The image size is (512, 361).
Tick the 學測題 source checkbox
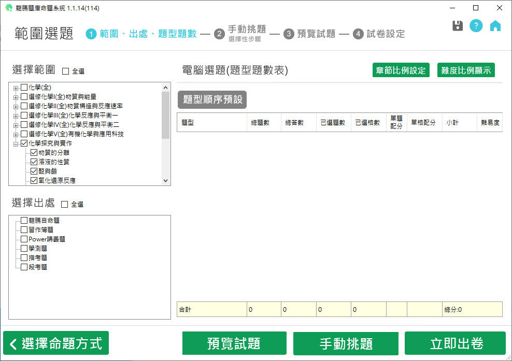(x=24, y=249)
